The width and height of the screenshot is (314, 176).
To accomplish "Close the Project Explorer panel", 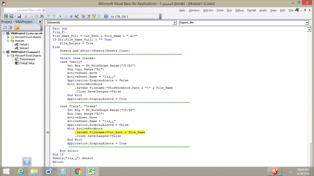I will (x=40, y=22).
